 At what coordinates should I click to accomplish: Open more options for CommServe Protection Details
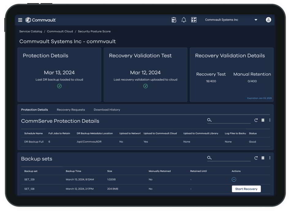(x=270, y=120)
